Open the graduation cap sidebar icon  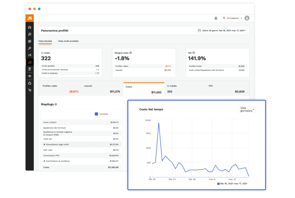coord(29,76)
